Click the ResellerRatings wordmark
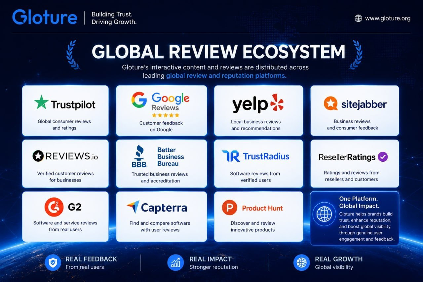423x282 pixels. tap(347, 157)
